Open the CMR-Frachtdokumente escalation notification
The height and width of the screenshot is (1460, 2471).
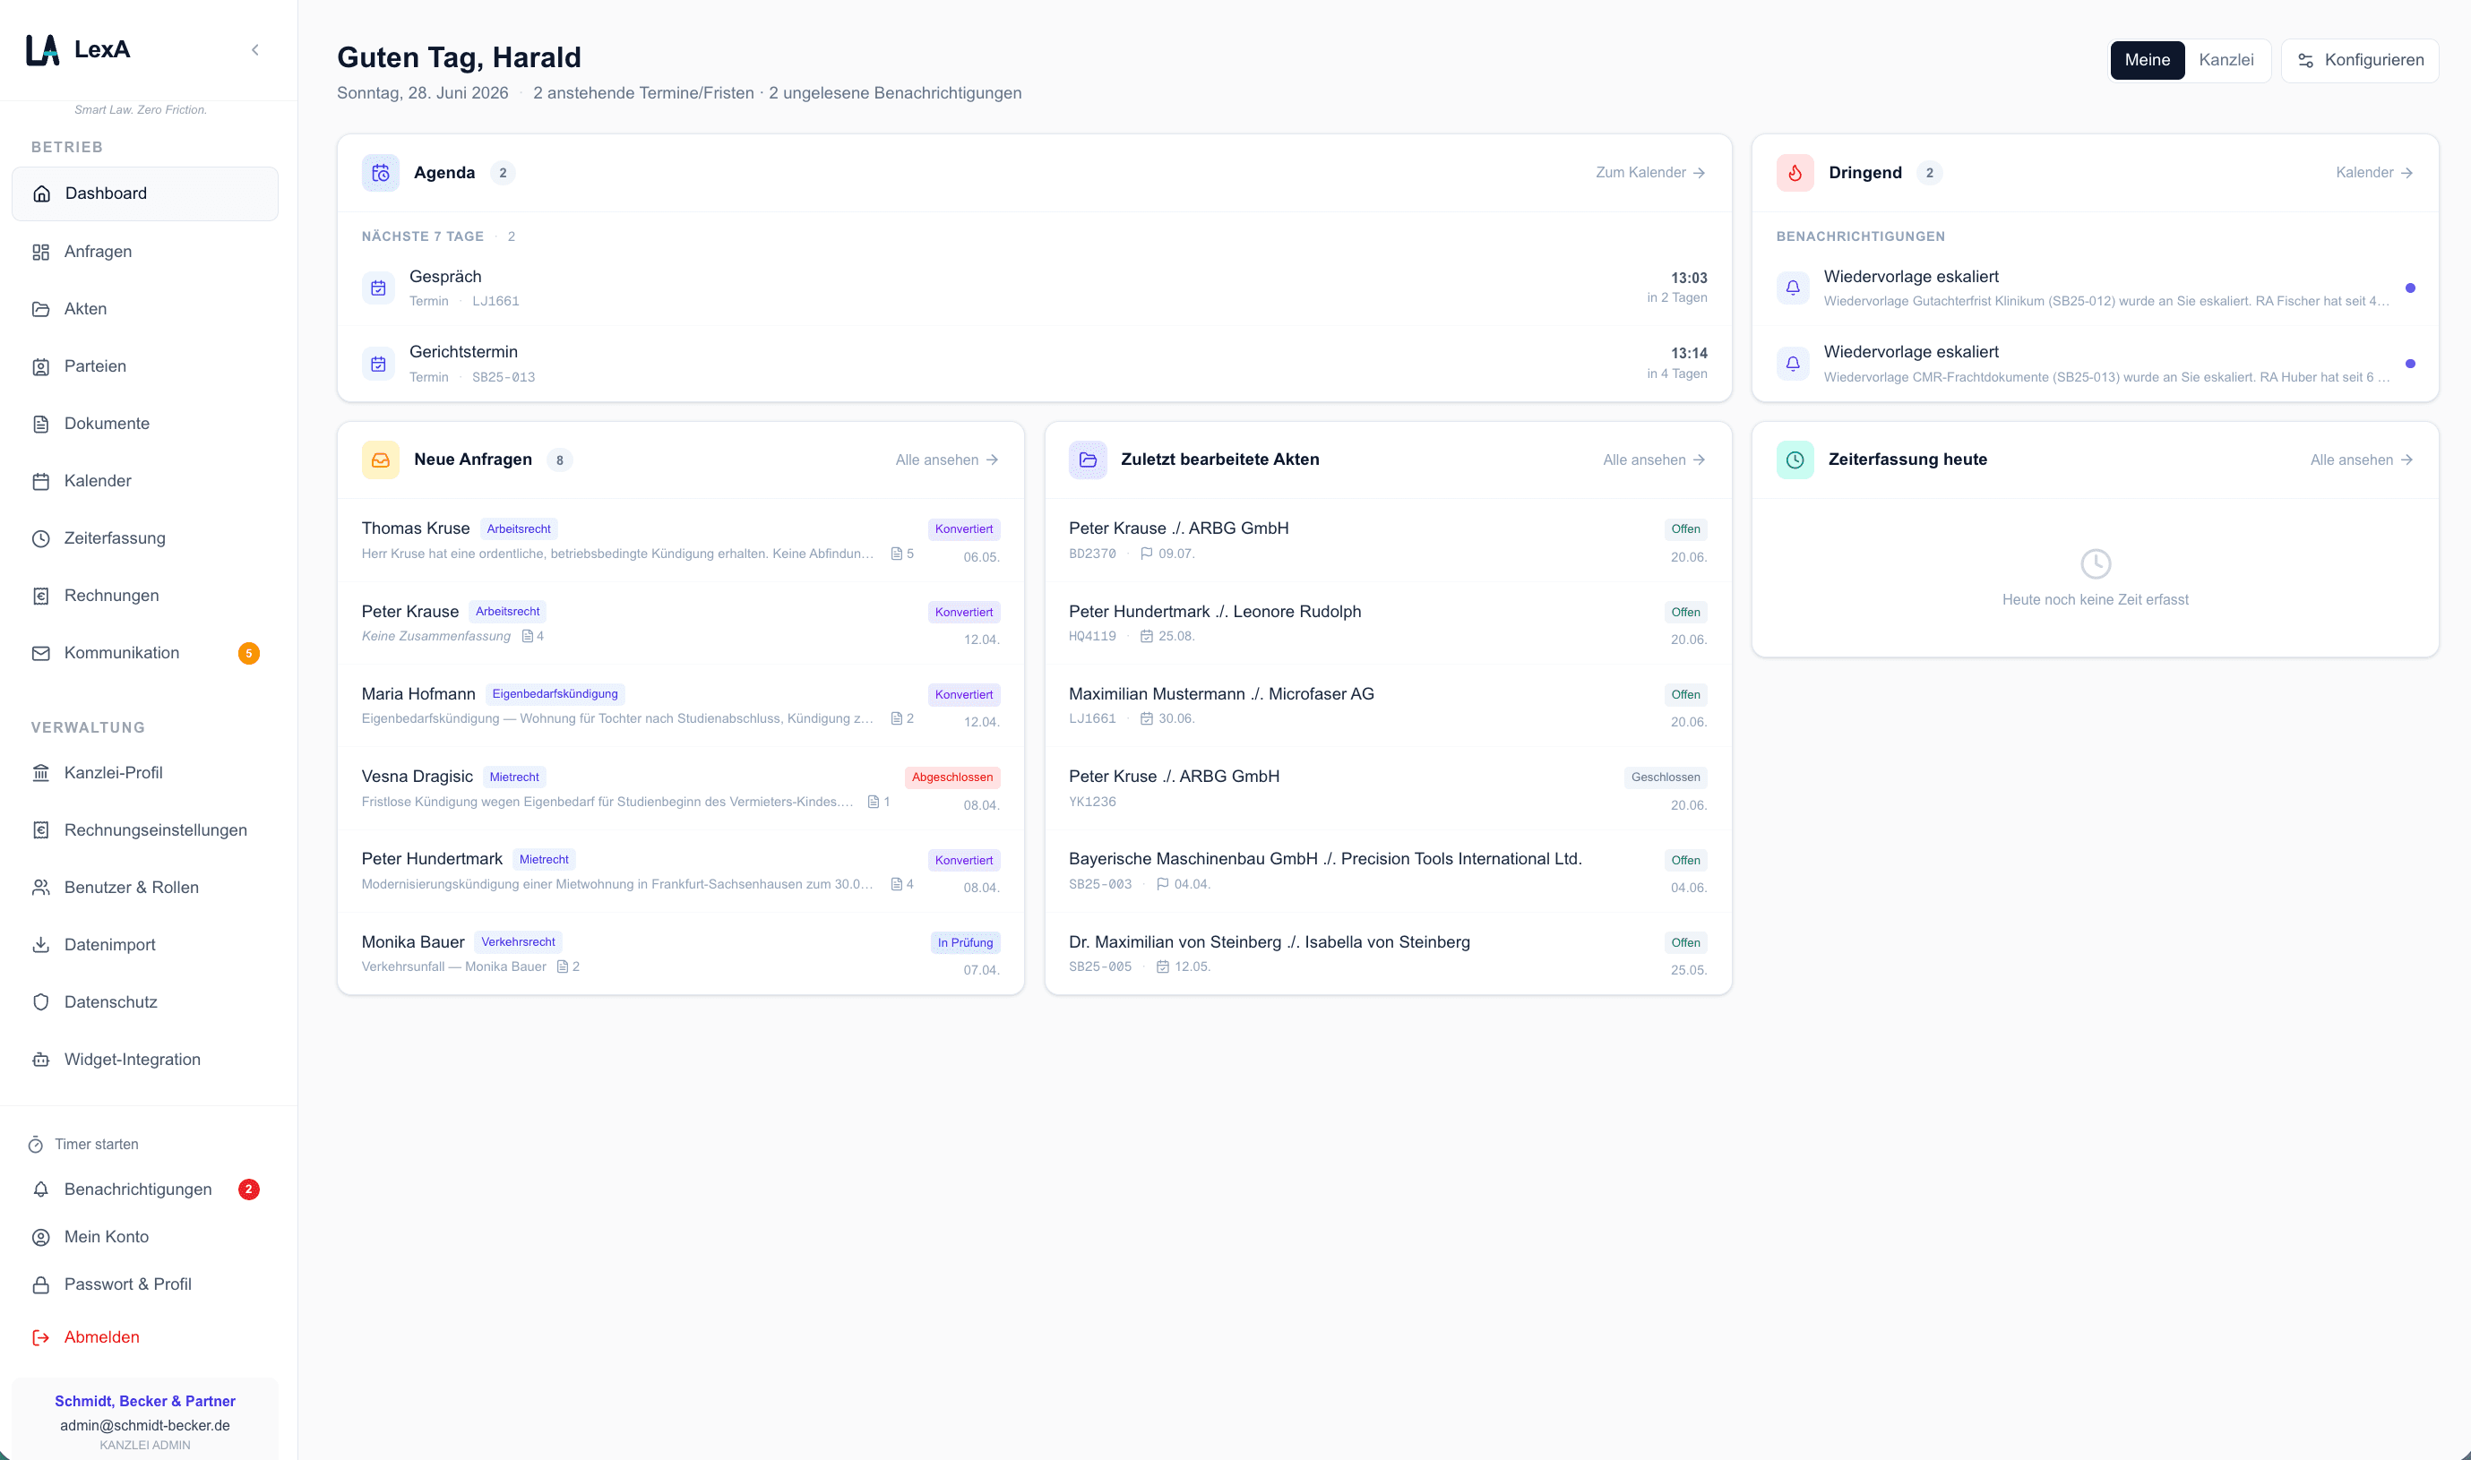[2095, 364]
